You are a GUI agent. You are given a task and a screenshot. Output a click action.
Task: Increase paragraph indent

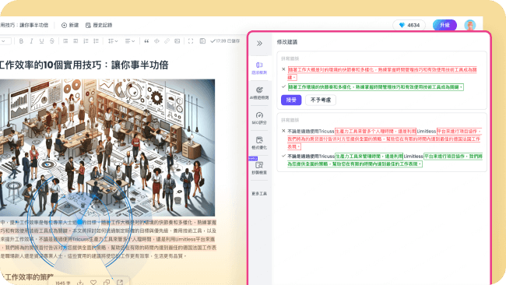[x=65, y=41]
